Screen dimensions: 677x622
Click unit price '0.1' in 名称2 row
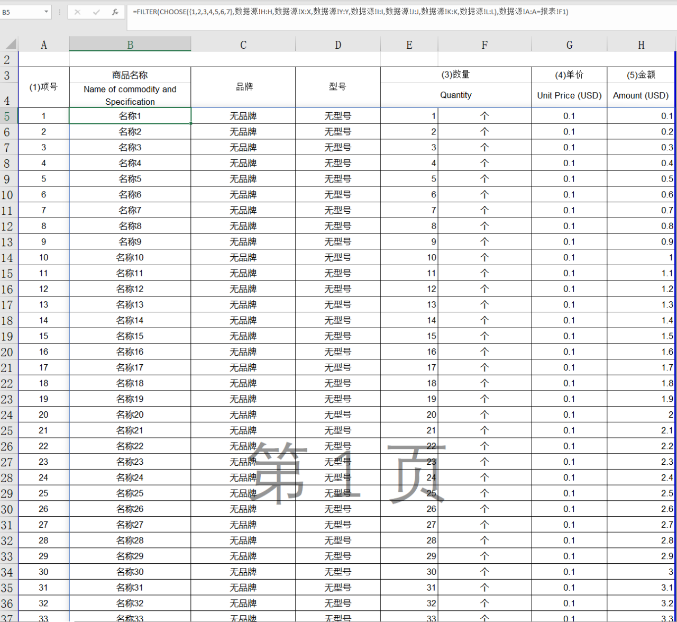[x=569, y=132]
